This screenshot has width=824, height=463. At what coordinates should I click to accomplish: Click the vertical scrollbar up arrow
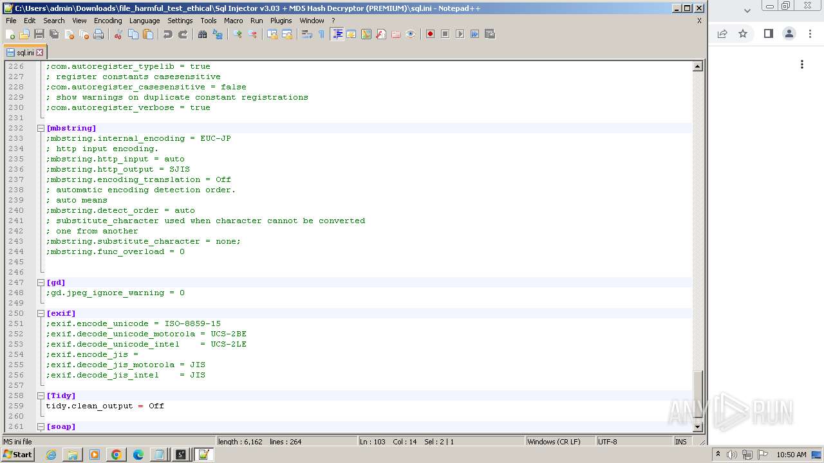697,66
